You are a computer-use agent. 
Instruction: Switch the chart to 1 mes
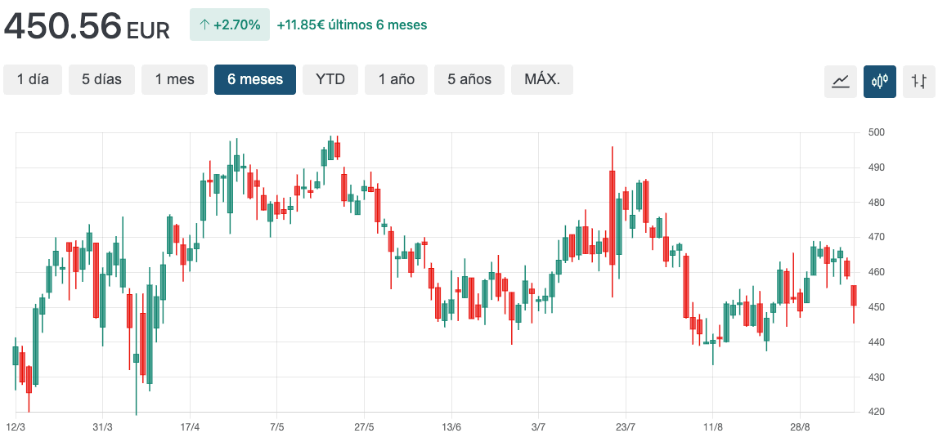pyautogui.click(x=174, y=79)
